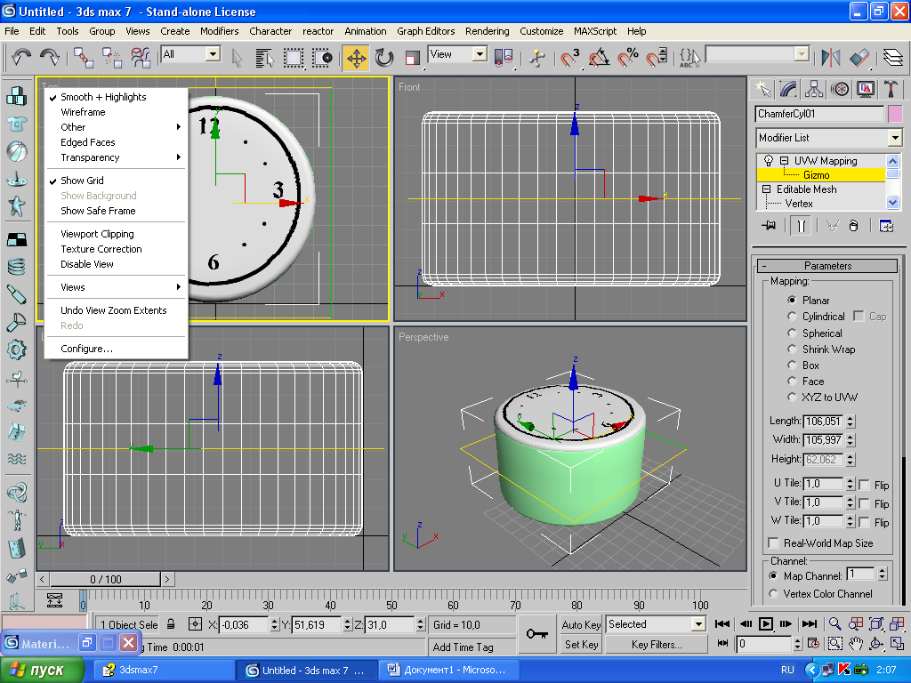Viewport: 911px width, 683px height.
Task: Click the Mirror Selected Objects icon
Action: (x=831, y=58)
